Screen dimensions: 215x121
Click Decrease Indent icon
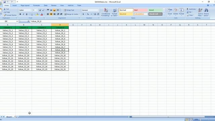pos(58,14)
